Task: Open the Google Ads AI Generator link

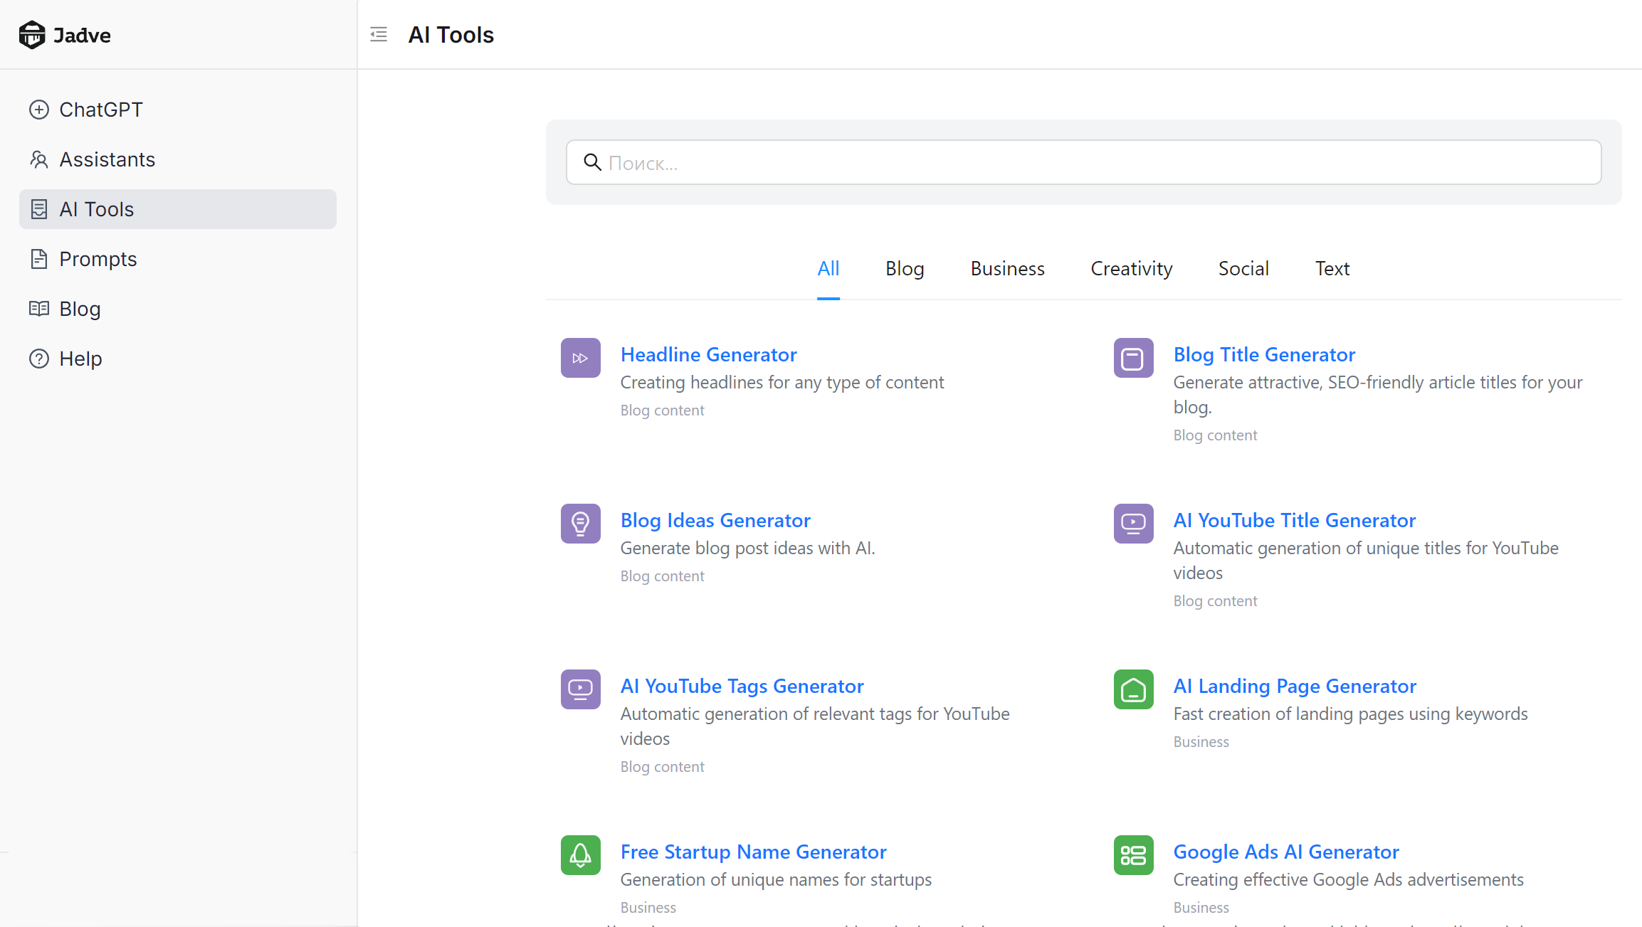Action: point(1285,852)
